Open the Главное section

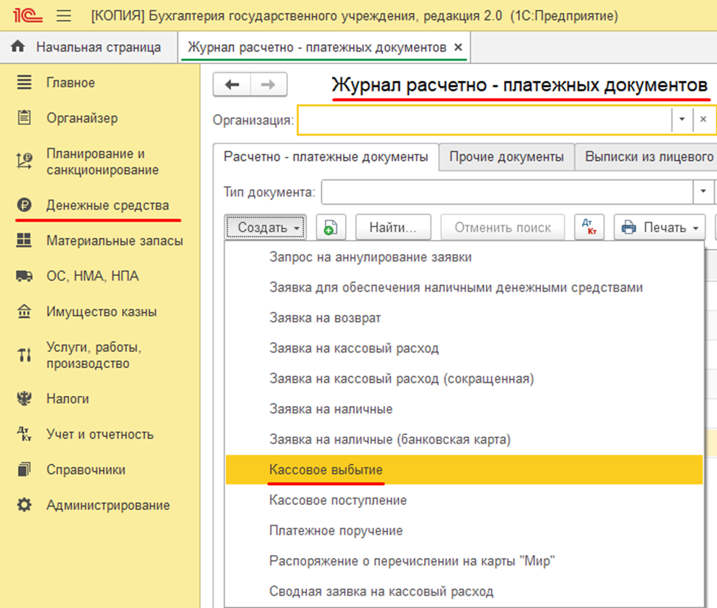pyautogui.click(x=71, y=82)
